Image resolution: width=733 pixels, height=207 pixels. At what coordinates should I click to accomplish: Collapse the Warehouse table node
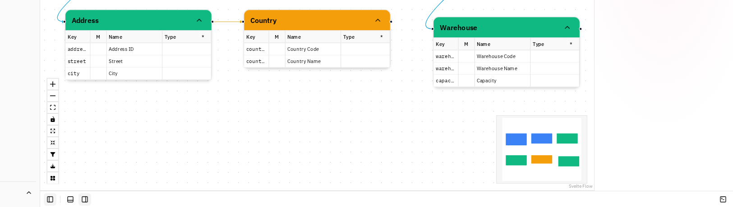pyautogui.click(x=567, y=27)
